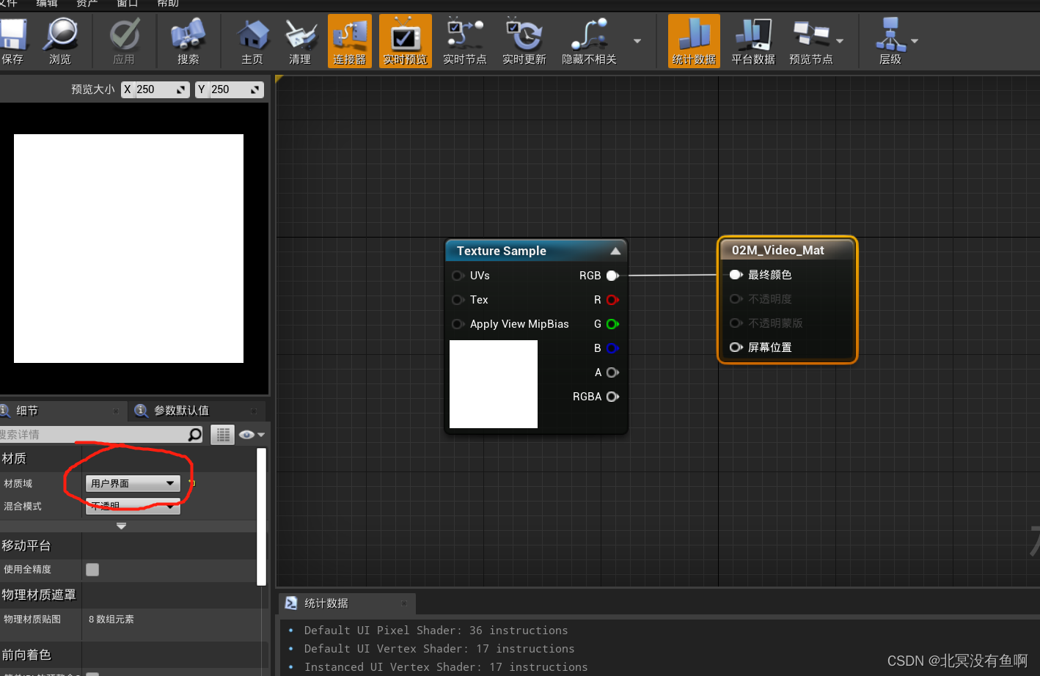The height and width of the screenshot is (676, 1040).
Task: Click Tex input pin
Action: 458,300
